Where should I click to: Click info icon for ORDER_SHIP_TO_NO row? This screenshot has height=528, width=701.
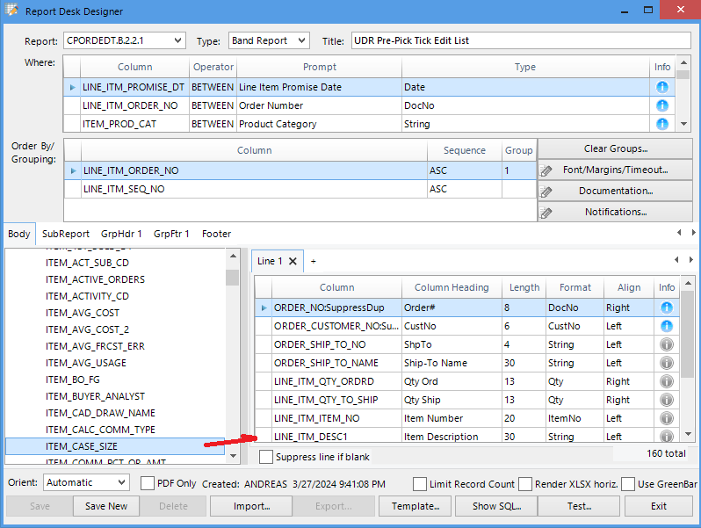point(666,344)
